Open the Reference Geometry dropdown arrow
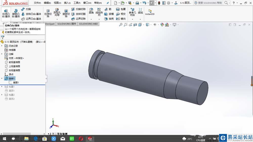Screen dimensions: 253x142 tap(133, 19)
